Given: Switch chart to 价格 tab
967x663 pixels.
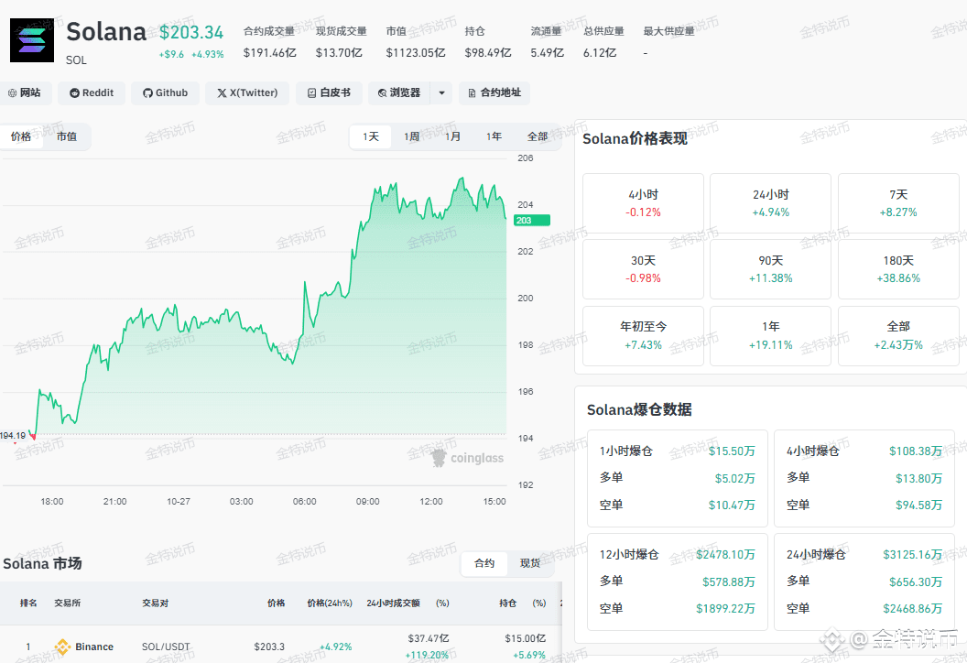Looking at the screenshot, I should tap(21, 136).
